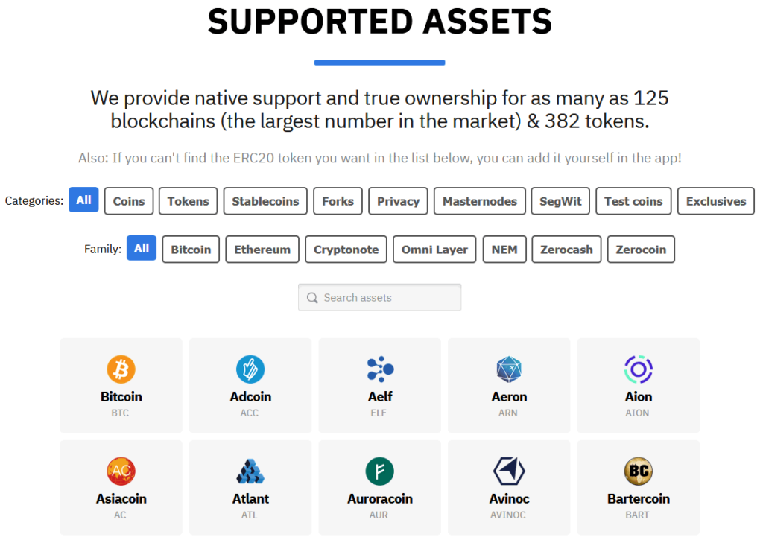Switch to the Stablecoins category
The image size is (763, 540).
click(x=265, y=200)
